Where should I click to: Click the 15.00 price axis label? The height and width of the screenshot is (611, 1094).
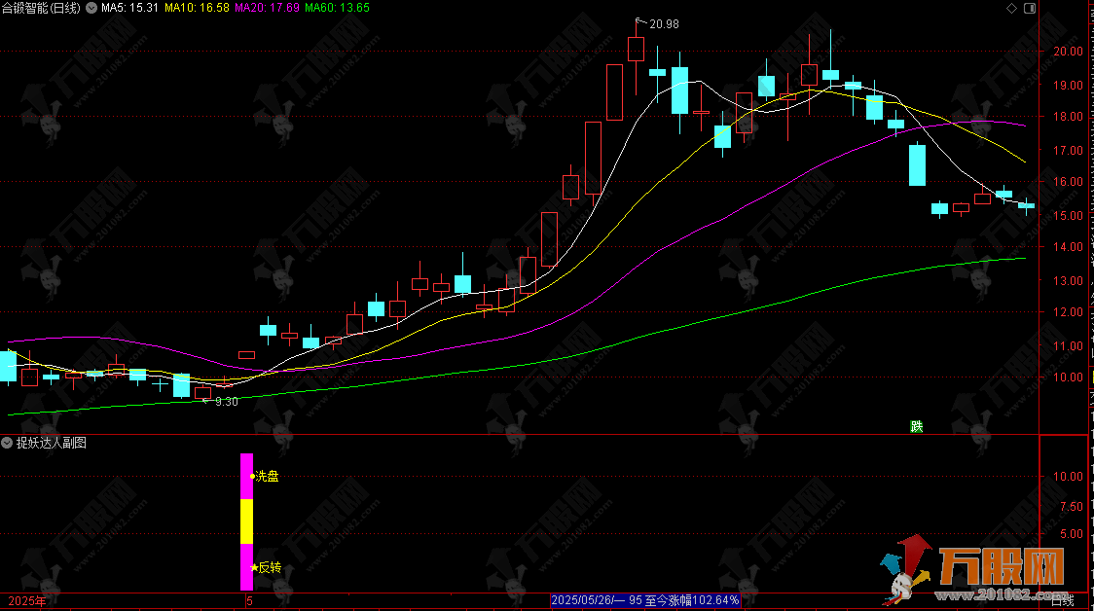click(x=1068, y=216)
